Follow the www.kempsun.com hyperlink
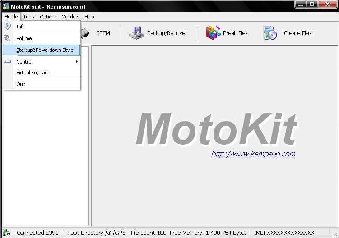The height and width of the screenshot is (238, 339). (x=253, y=154)
